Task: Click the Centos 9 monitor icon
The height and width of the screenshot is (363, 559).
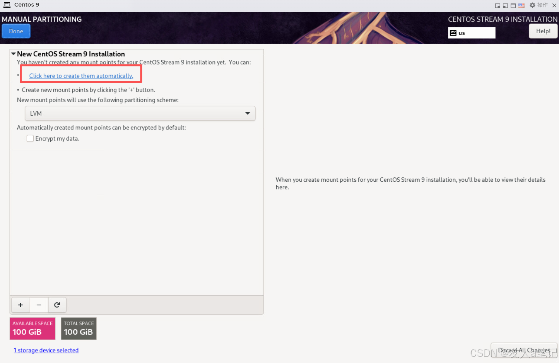Action: (x=7, y=5)
